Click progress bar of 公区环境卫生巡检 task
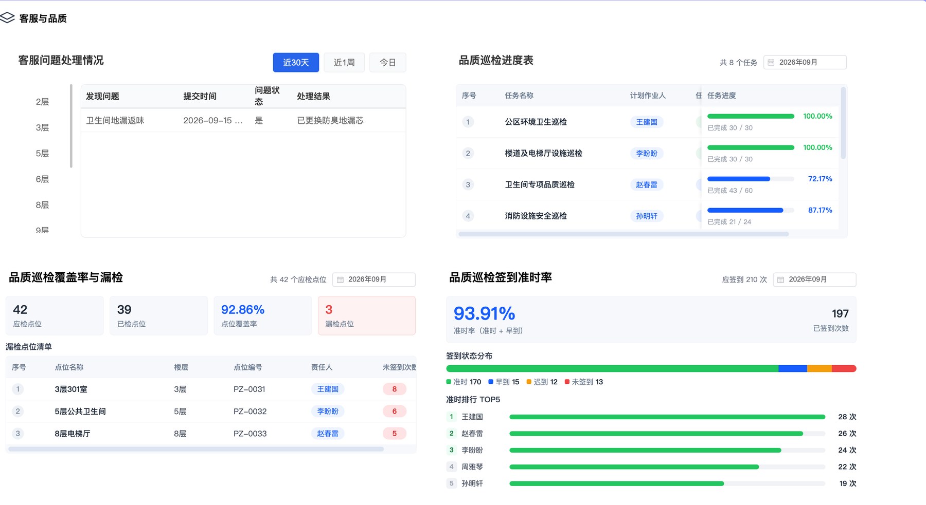 [x=751, y=116]
